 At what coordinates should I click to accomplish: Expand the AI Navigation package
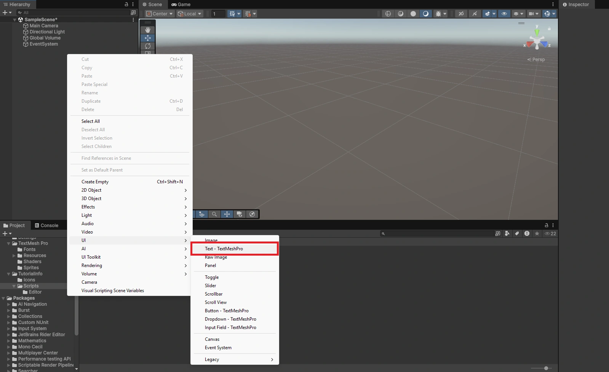(8, 304)
